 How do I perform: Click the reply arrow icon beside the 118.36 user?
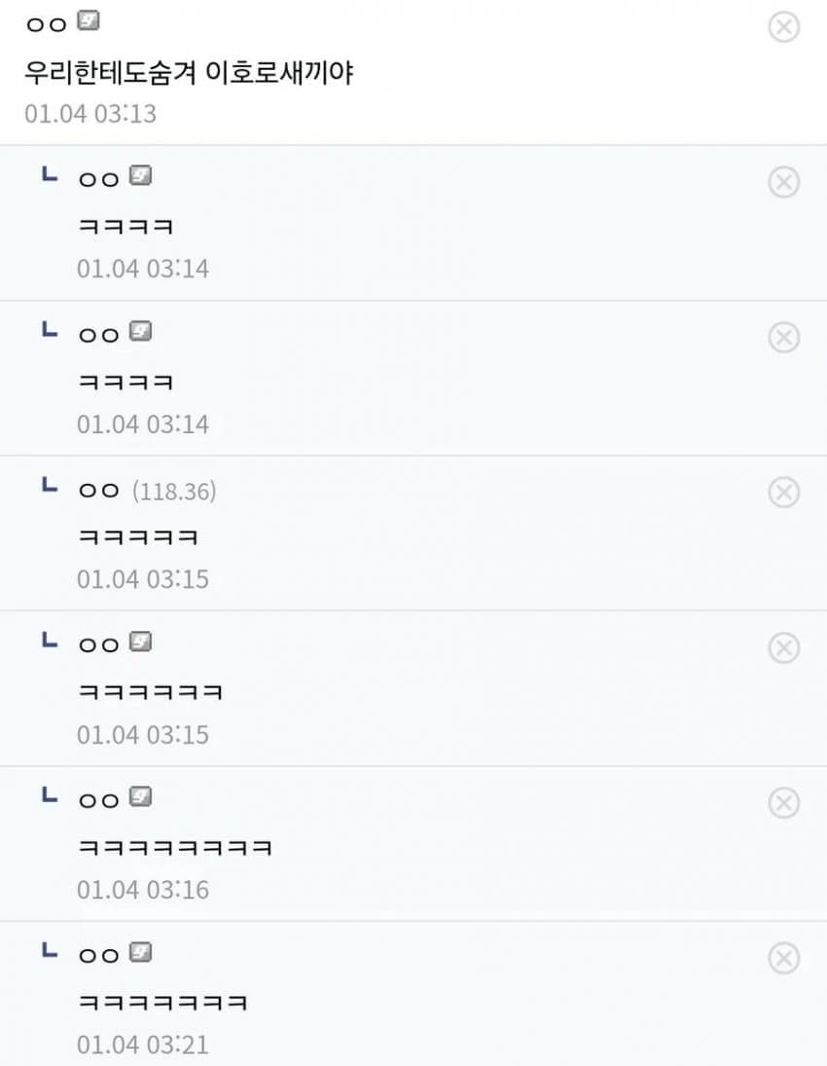[50, 485]
